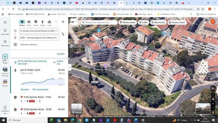Click the elevation profile end point
The image size is (218, 123).
[53, 79]
